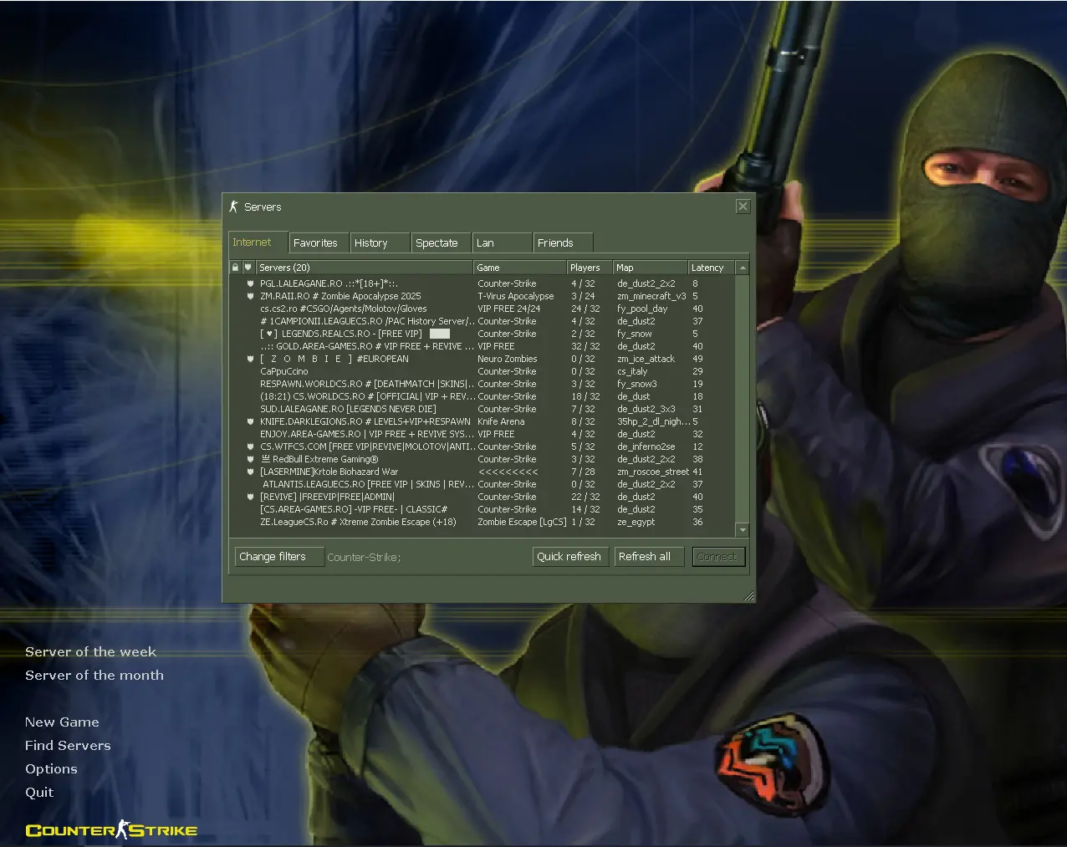The image size is (1067, 847).
Task: Click the Quick refresh button
Action: [569, 557]
